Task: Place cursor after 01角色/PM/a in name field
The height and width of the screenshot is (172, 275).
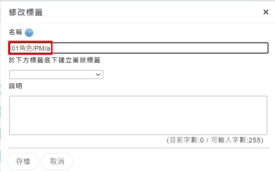Action: (x=51, y=48)
